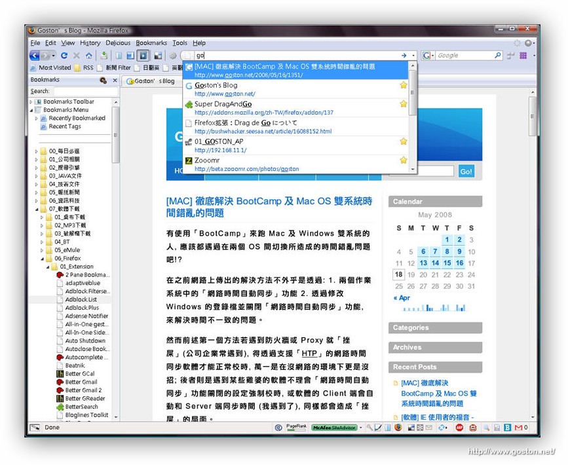Click the purple grid icon beside search
This screenshot has width=568, height=465.
click(523, 56)
